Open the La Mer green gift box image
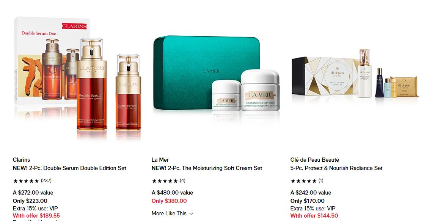This screenshot has height=221, width=424. 216,76
